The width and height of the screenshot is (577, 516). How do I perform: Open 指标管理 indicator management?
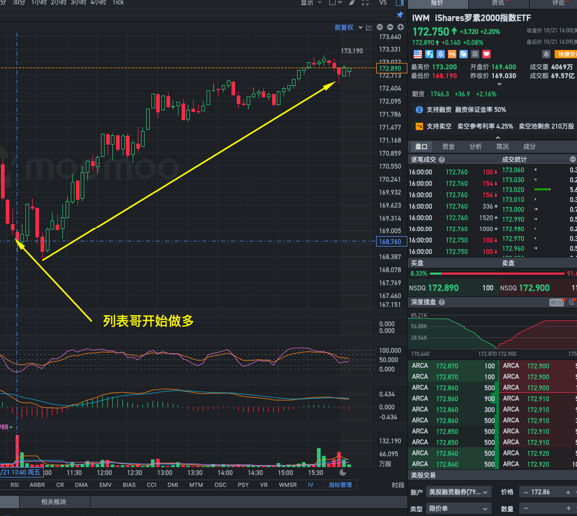click(x=340, y=485)
